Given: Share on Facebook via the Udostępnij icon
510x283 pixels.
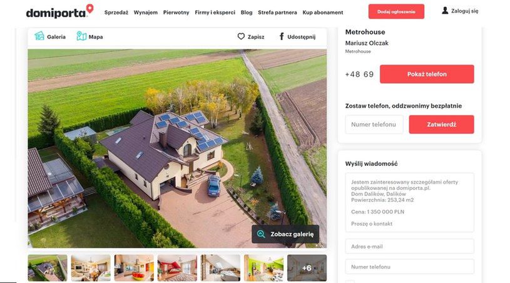Looking at the screenshot, I should (282, 36).
